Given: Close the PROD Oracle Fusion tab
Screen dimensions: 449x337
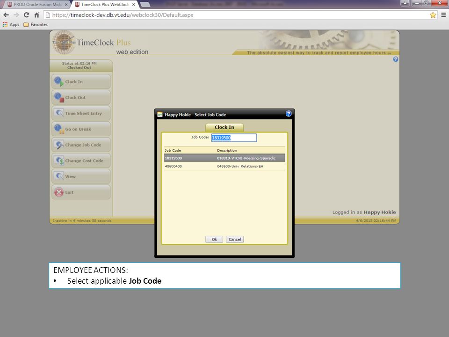Looking at the screenshot, I should 66,5.
